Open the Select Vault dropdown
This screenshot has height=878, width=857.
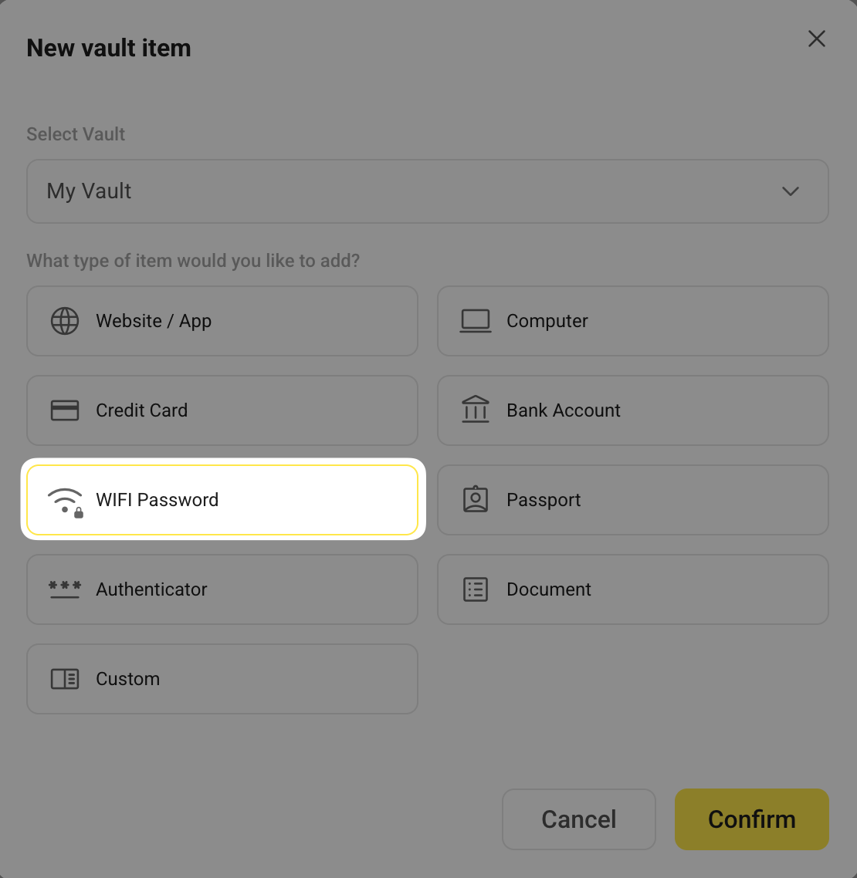tap(427, 191)
